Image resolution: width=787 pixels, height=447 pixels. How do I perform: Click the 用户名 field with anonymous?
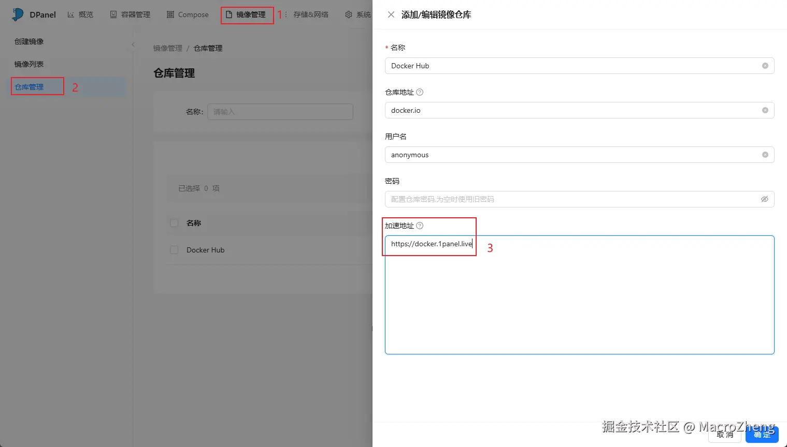pyautogui.click(x=579, y=155)
